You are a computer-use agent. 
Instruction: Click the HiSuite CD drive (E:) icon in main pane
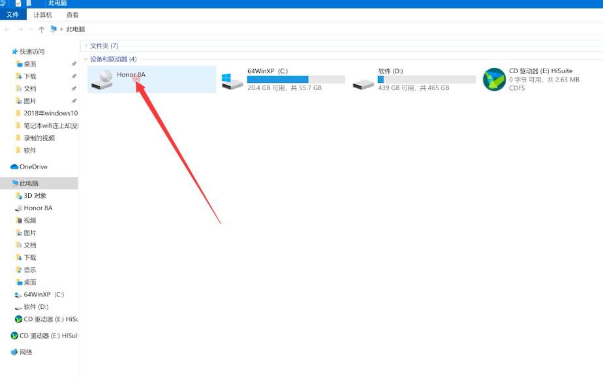(x=494, y=79)
